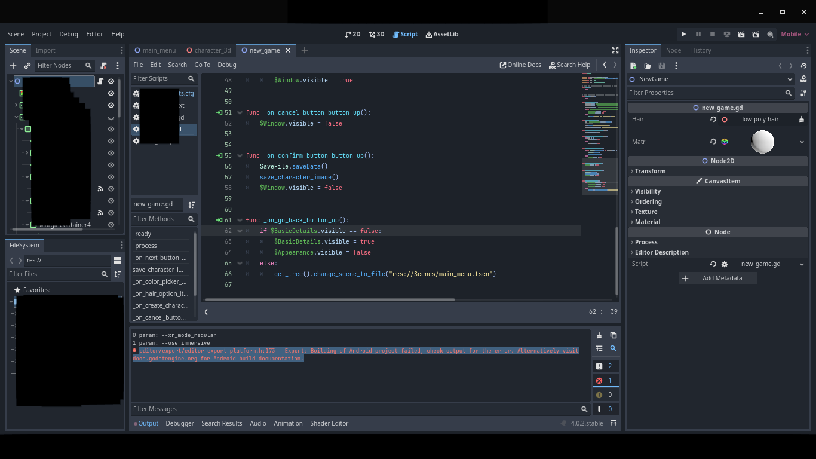Click the Add Metadata button
Image resolution: width=816 pixels, height=459 pixels.
[x=717, y=278]
